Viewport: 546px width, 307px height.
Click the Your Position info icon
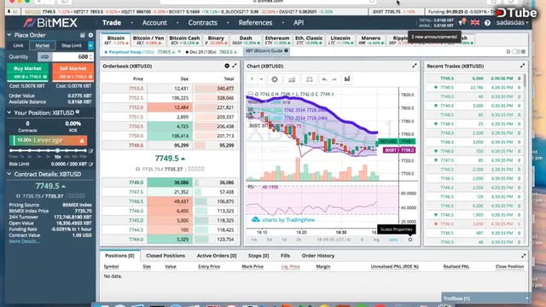(x=78, y=112)
